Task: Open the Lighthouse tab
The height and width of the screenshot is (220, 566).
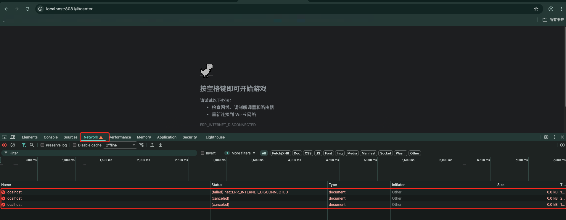Action: click(x=215, y=137)
